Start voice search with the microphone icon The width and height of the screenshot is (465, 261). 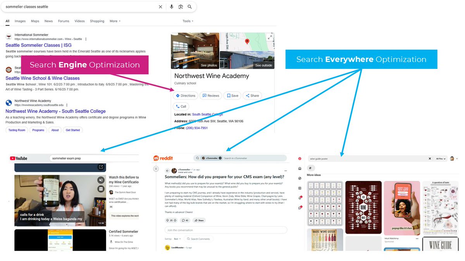171,7
